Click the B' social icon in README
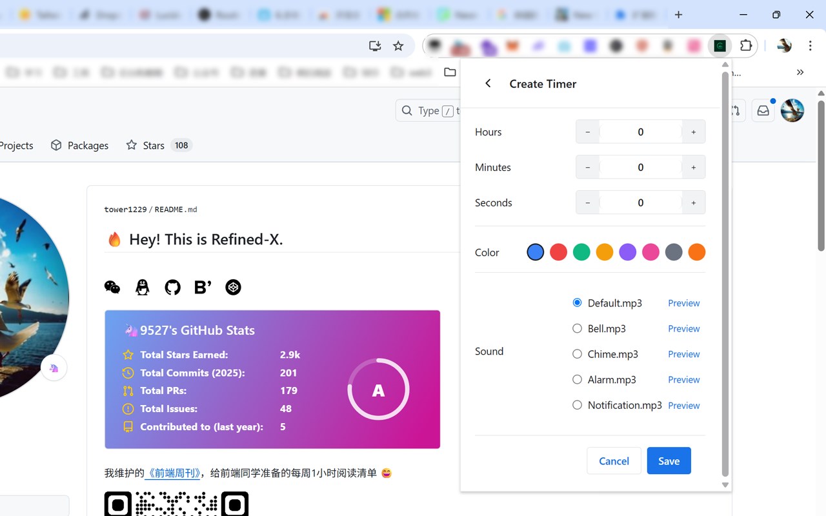The height and width of the screenshot is (516, 826). coord(203,287)
